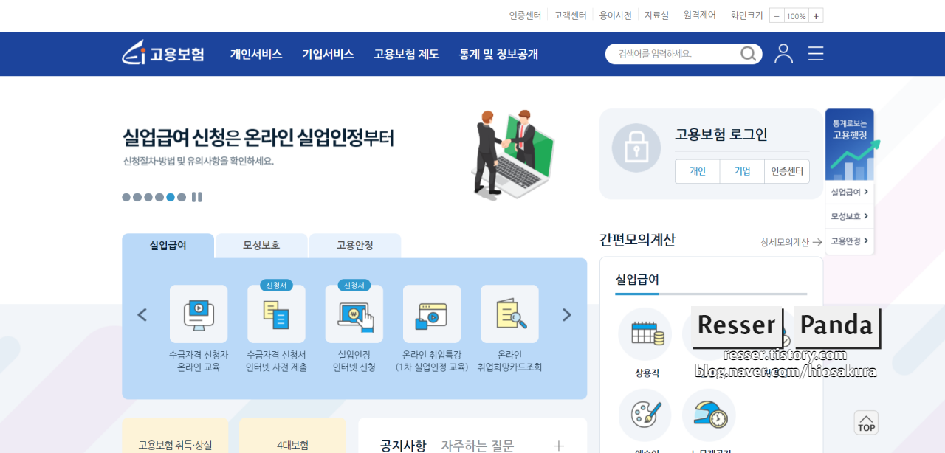This screenshot has width=945, height=453.
Task: Open 인증센터 top utility link
Action: click(x=525, y=15)
